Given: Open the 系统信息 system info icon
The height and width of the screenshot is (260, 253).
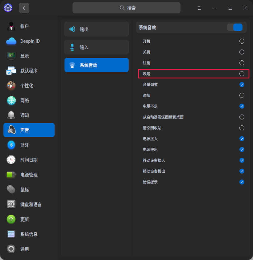Looking at the screenshot, I should [x=11, y=234].
